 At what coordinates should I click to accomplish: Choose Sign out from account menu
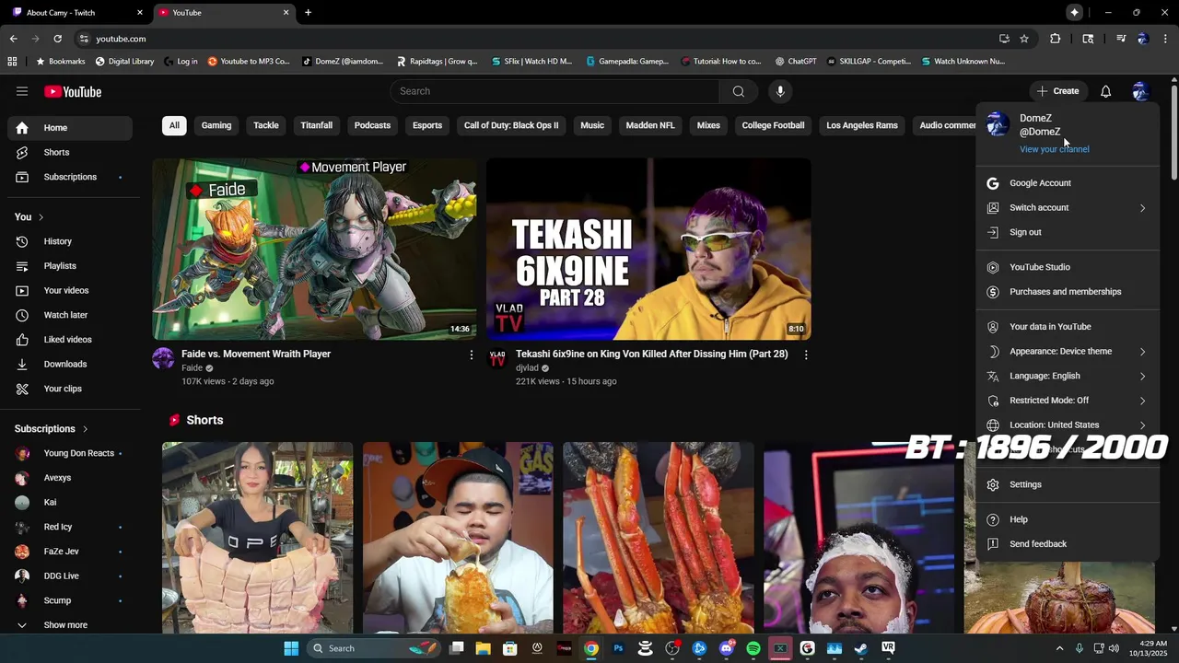point(1068,232)
